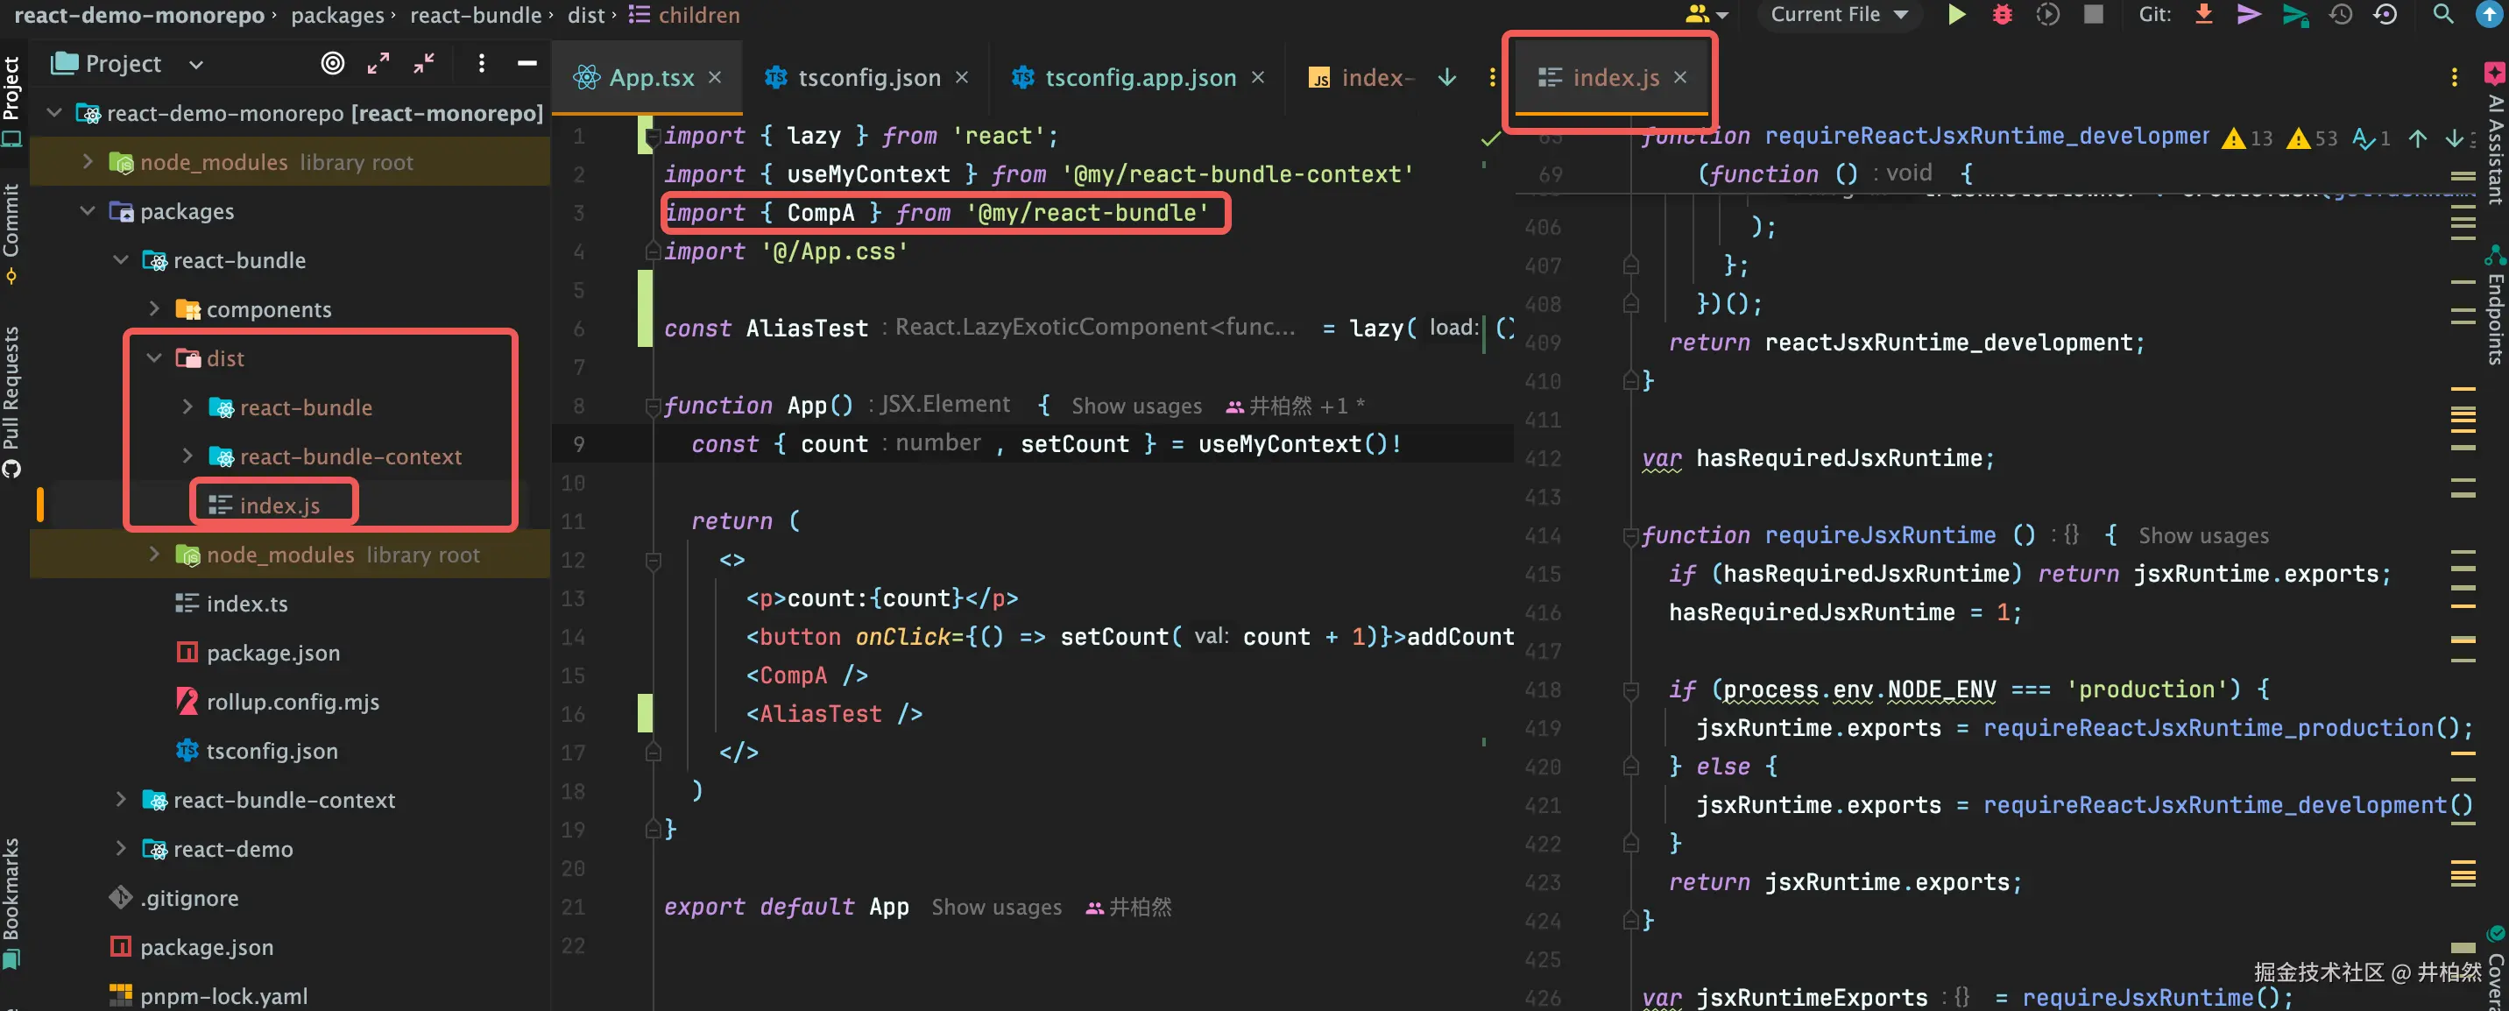Open Git show history clock icon

coord(2341,15)
